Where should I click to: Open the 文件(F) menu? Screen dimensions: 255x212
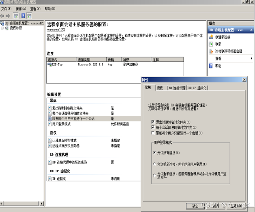[6, 9]
